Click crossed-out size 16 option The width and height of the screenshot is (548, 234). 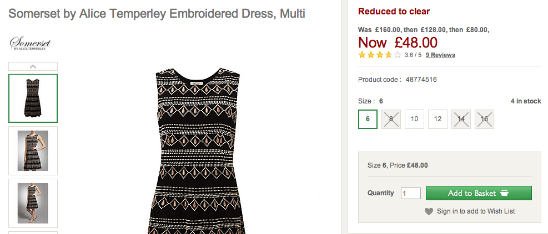pos(484,119)
